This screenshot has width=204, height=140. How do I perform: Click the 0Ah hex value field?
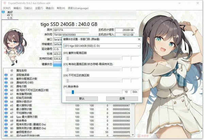tap(135, 92)
